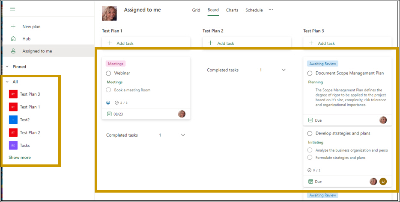The width and height of the screenshot is (400, 202).
Task: Switch to the Charts tab
Action: [x=232, y=10]
